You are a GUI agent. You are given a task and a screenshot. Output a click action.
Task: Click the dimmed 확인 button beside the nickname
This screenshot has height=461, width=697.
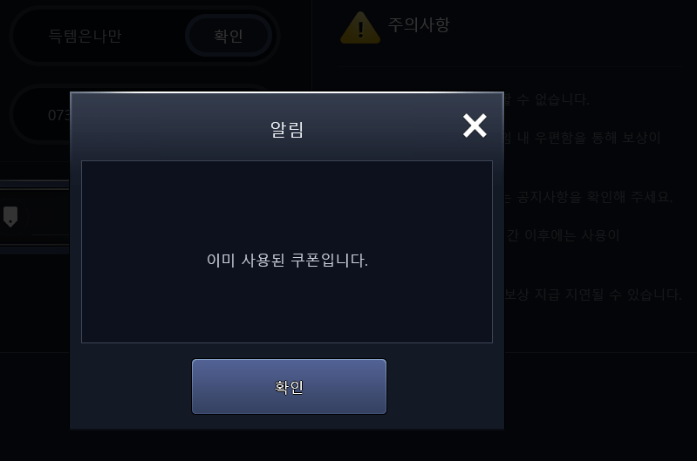pyautogui.click(x=229, y=36)
